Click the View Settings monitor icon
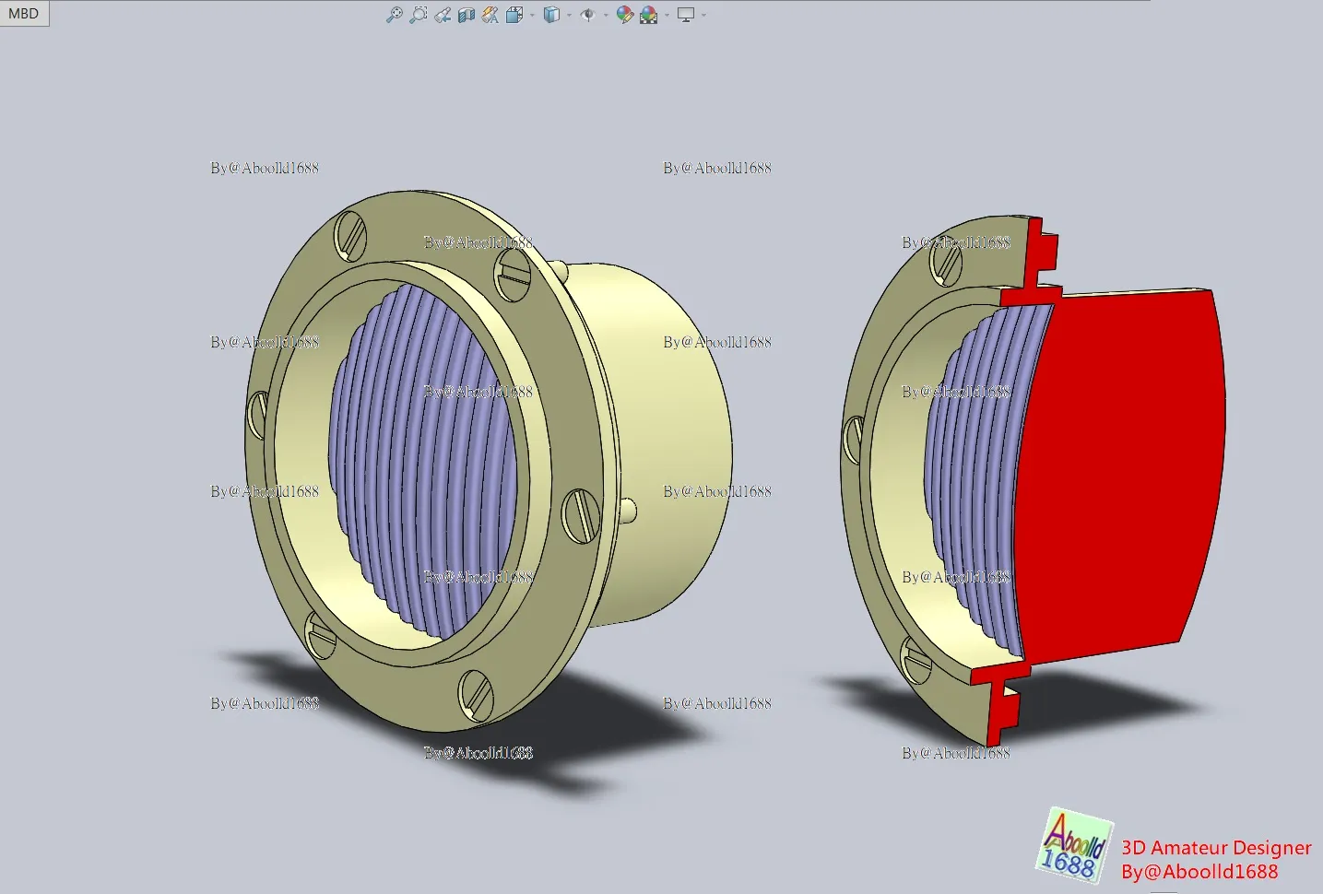The height and width of the screenshot is (894, 1323). [x=685, y=15]
